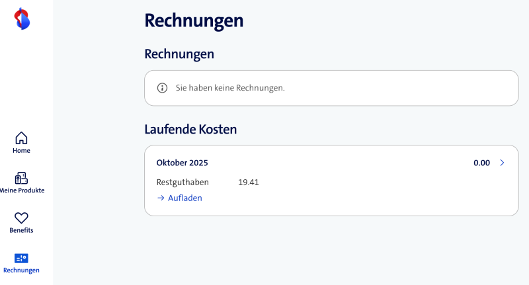Go to the Home label in sidebar
The image size is (529, 285).
coord(21,151)
